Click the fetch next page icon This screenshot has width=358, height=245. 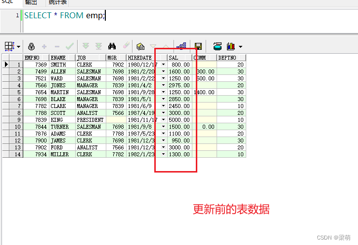[86, 46]
